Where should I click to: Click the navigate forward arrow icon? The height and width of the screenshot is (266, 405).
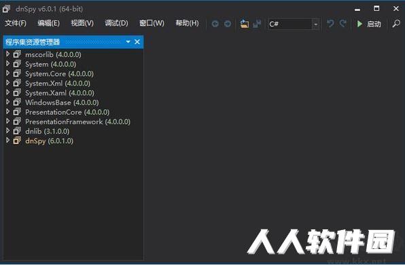pos(228,24)
